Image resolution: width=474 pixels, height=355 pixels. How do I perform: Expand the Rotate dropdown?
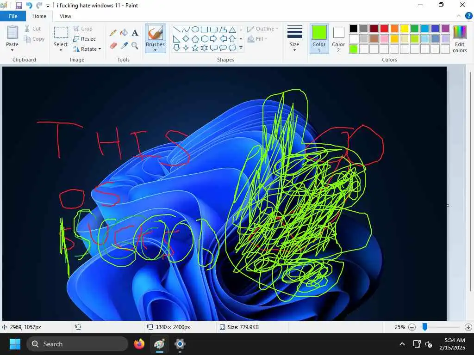[x=100, y=49]
